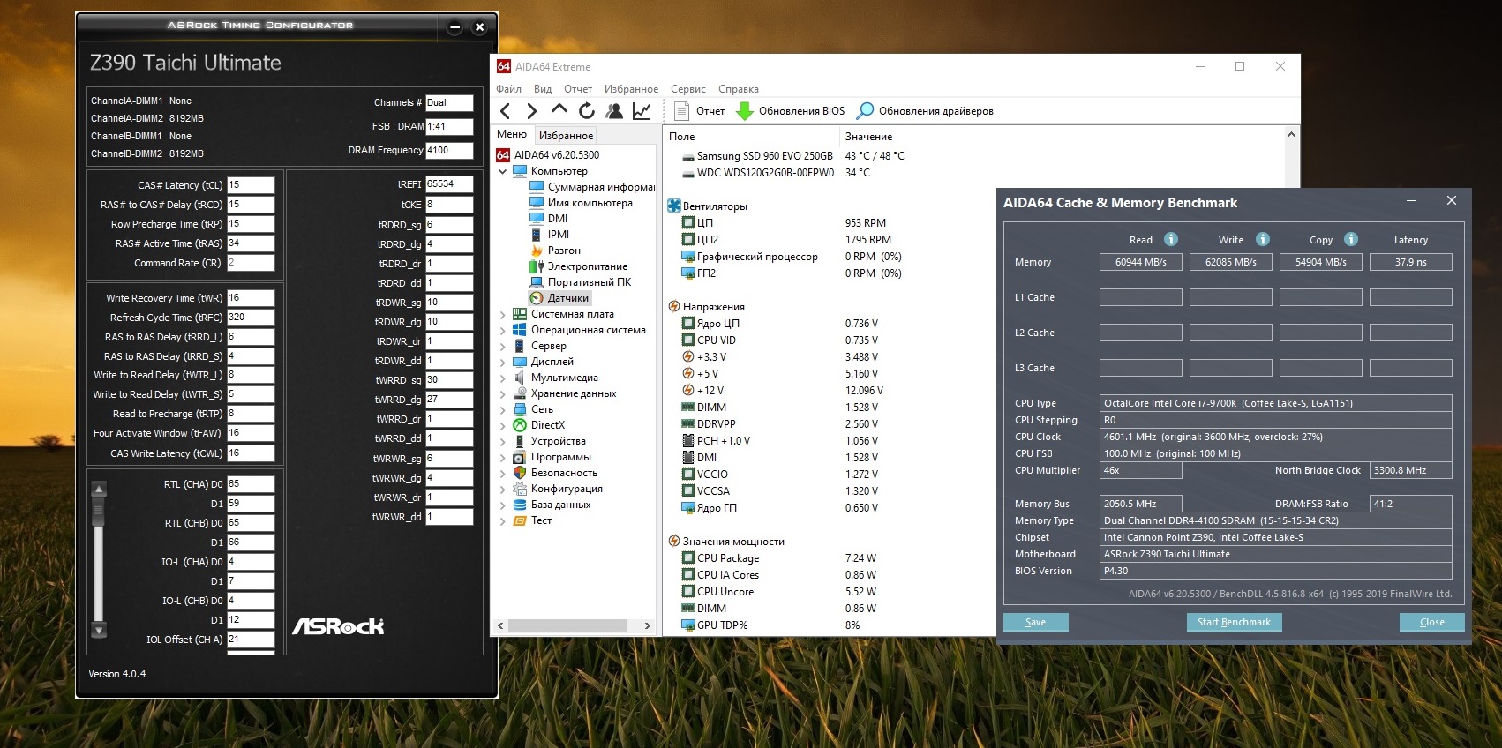
Task: Expand the Программы tree node
Action: point(503,457)
